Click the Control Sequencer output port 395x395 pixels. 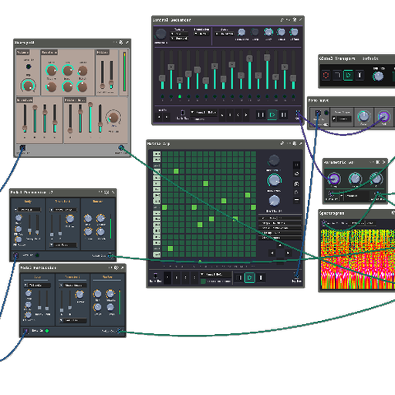298,113
